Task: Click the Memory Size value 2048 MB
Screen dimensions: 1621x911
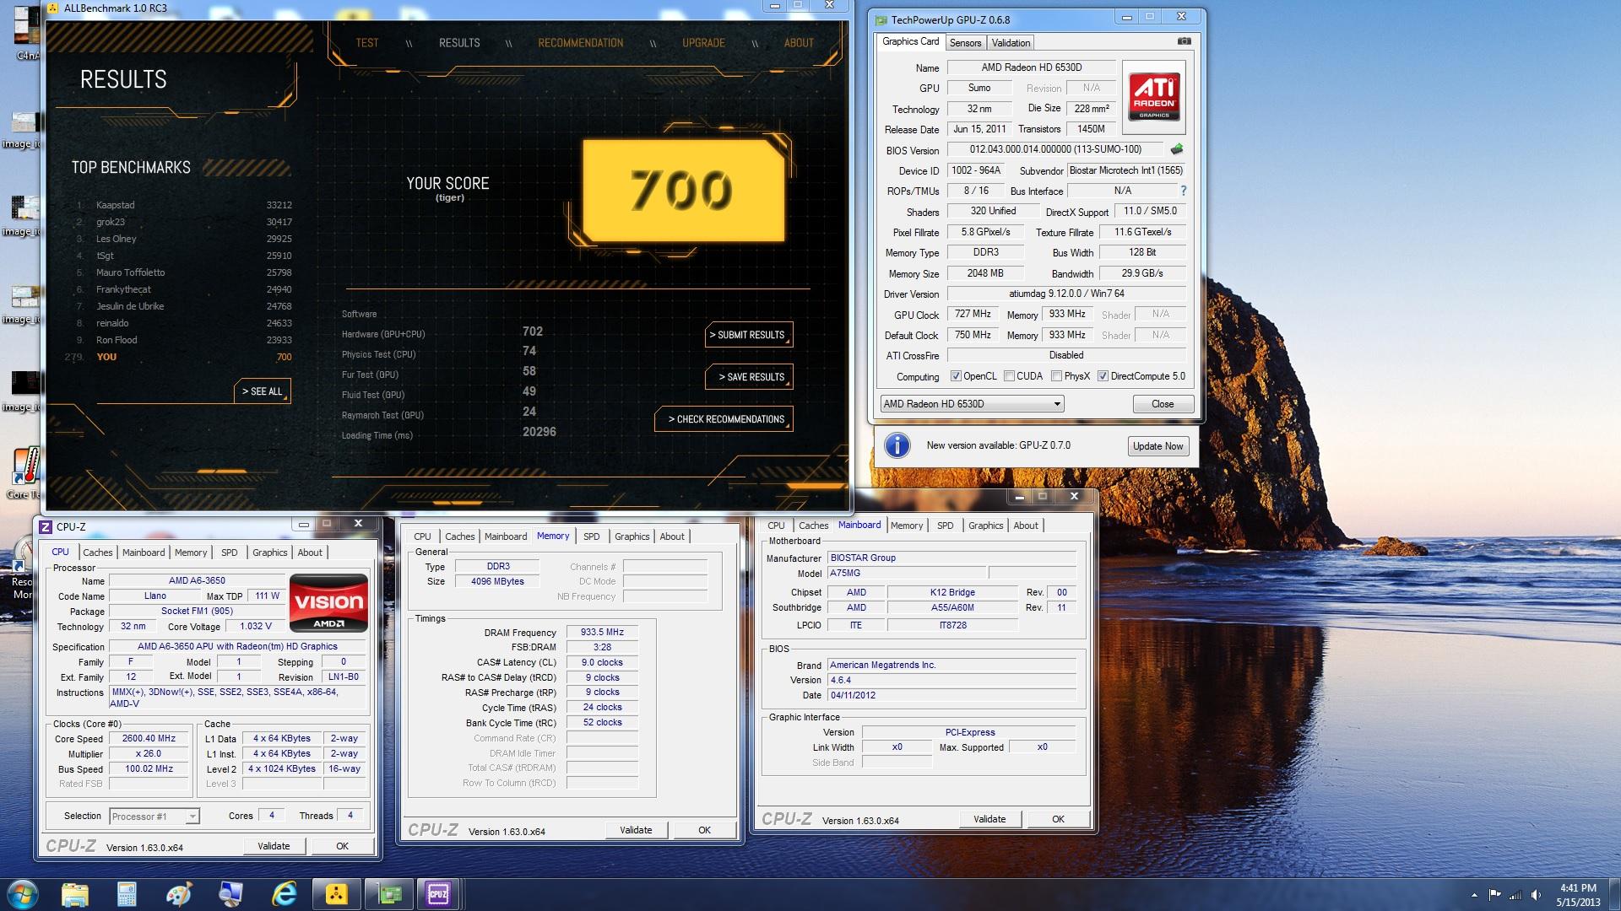Action: pos(985,273)
